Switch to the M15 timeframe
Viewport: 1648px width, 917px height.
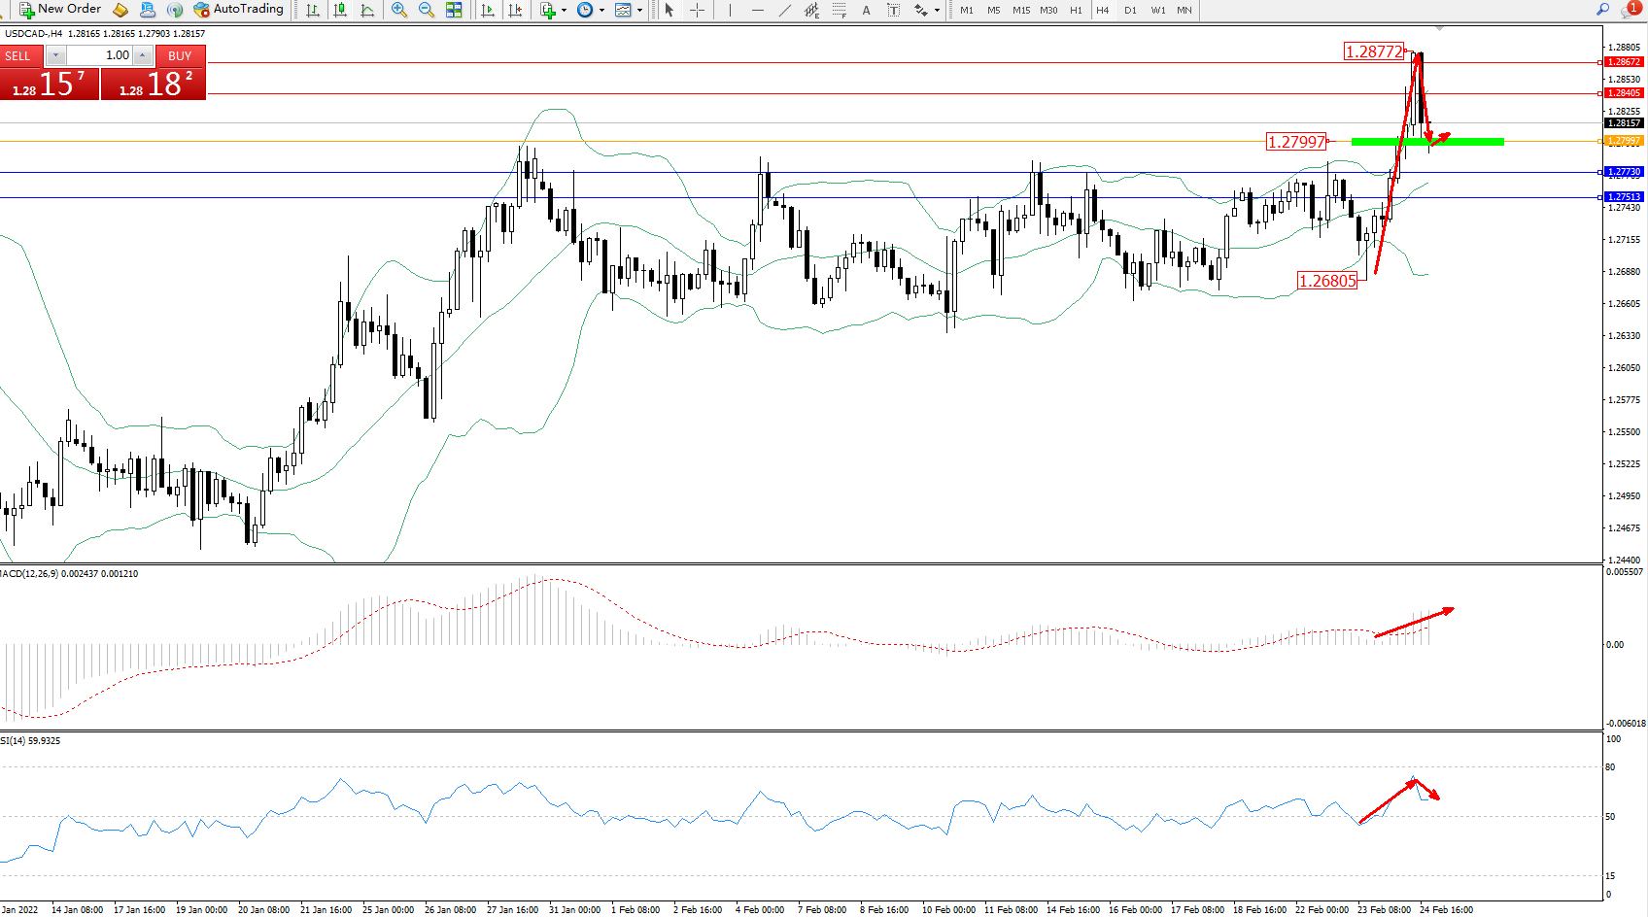(1020, 10)
